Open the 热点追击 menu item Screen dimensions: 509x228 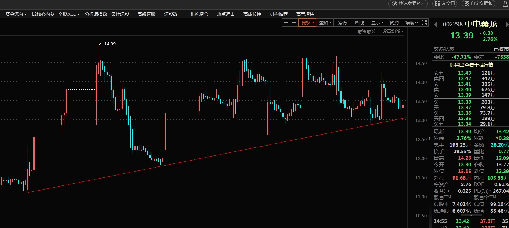(x=226, y=14)
